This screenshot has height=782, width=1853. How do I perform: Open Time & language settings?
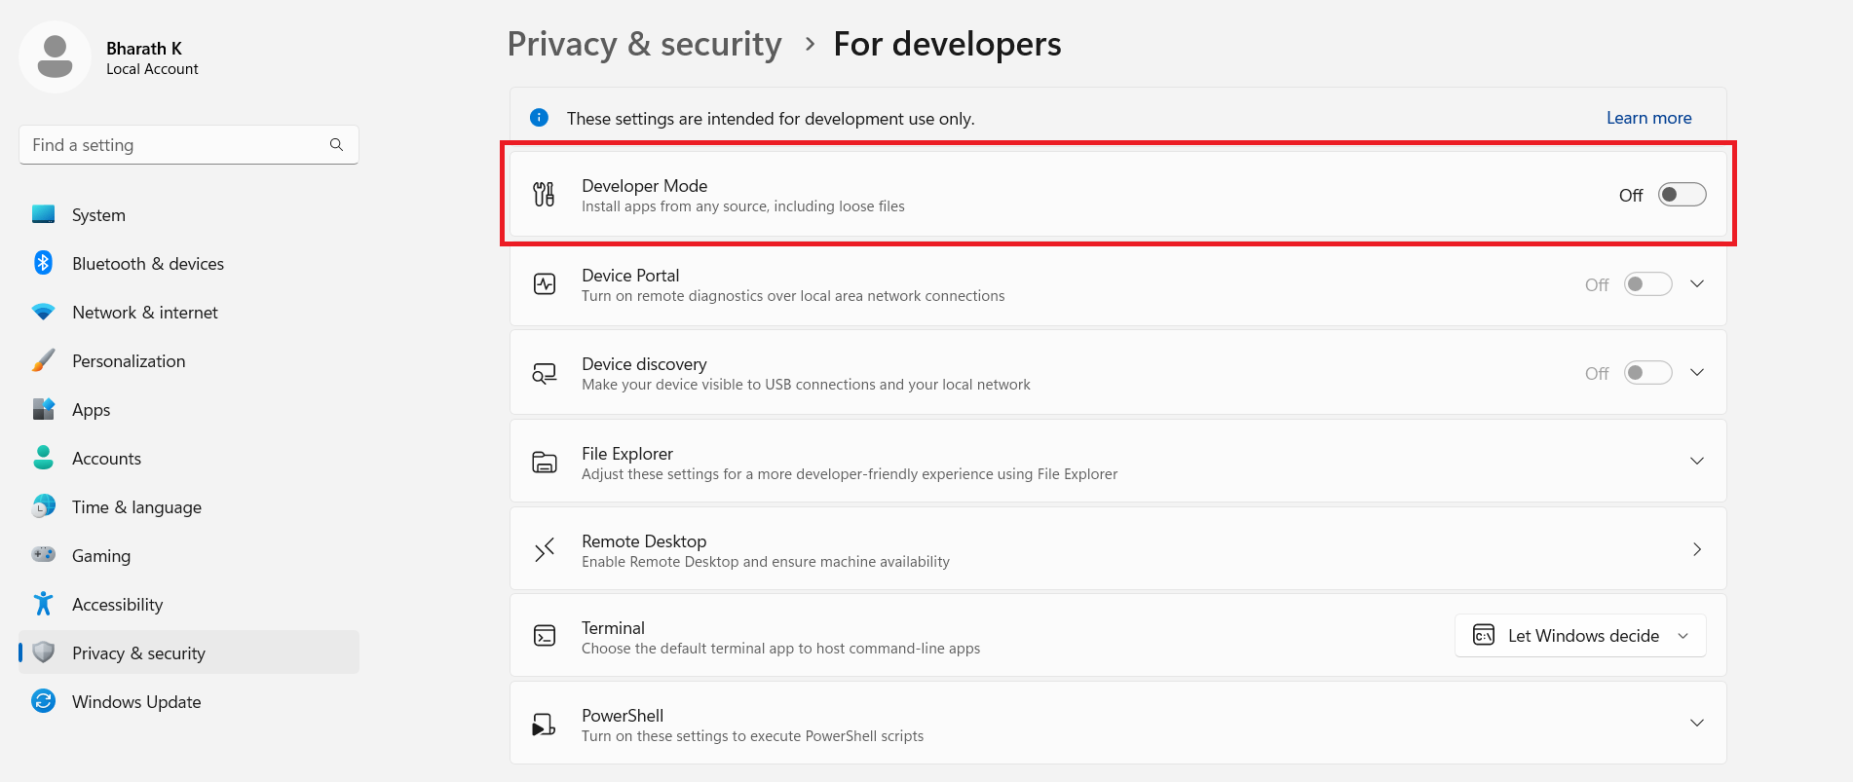click(189, 506)
